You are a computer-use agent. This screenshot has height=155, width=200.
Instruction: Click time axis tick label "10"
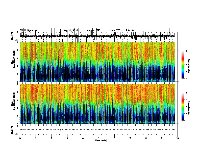click(178, 138)
